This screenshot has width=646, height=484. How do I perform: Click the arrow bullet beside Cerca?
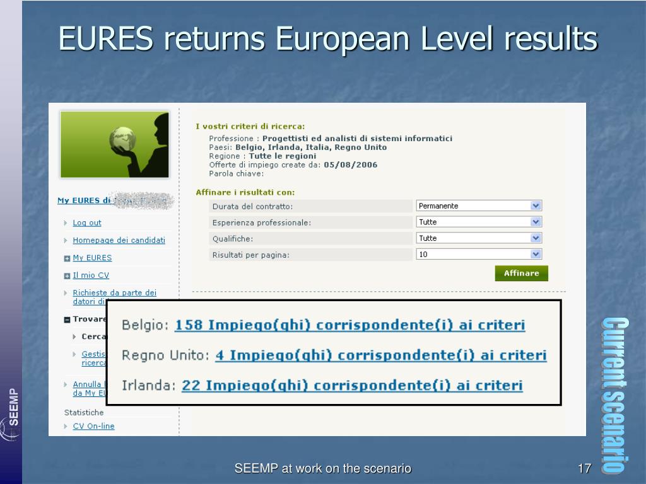pyautogui.click(x=74, y=337)
